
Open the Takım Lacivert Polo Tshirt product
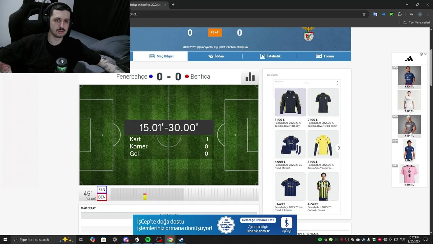point(323,108)
